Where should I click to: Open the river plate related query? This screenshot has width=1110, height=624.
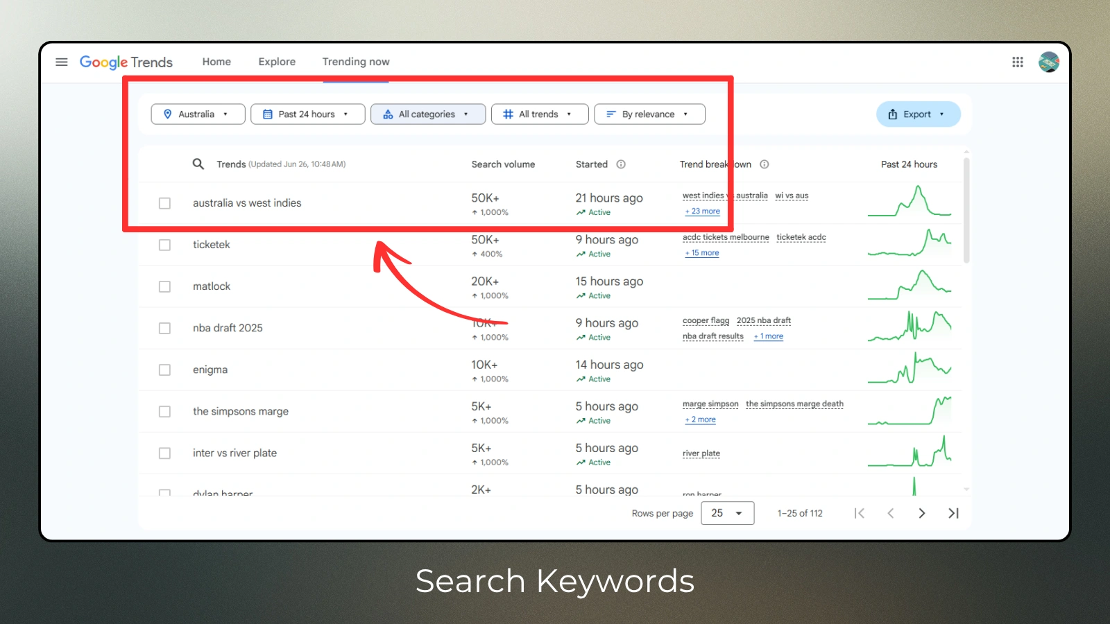click(701, 453)
